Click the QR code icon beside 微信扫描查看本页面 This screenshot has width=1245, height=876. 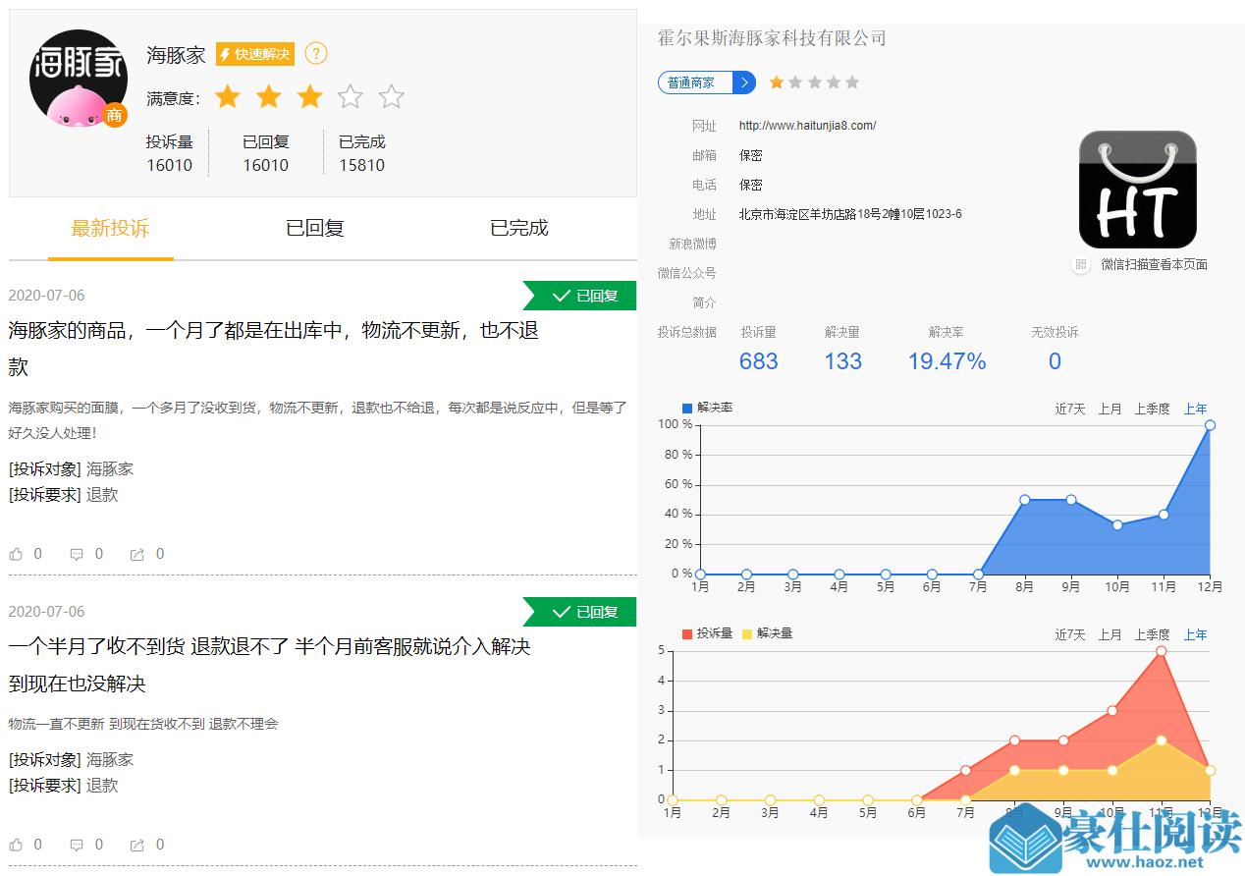click(1081, 264)
